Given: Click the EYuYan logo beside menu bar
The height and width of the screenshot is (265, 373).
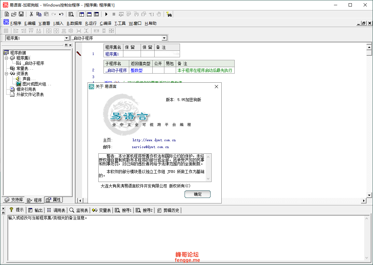Looking at the screenshot, I should tap(6, 22).
